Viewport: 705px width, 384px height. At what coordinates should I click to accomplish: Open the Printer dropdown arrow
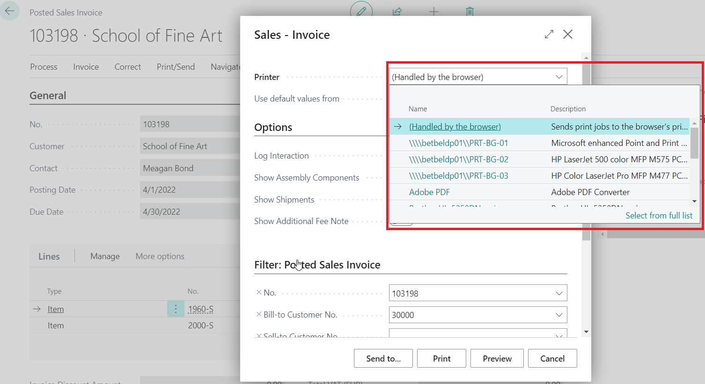click(x=559, y=77)
